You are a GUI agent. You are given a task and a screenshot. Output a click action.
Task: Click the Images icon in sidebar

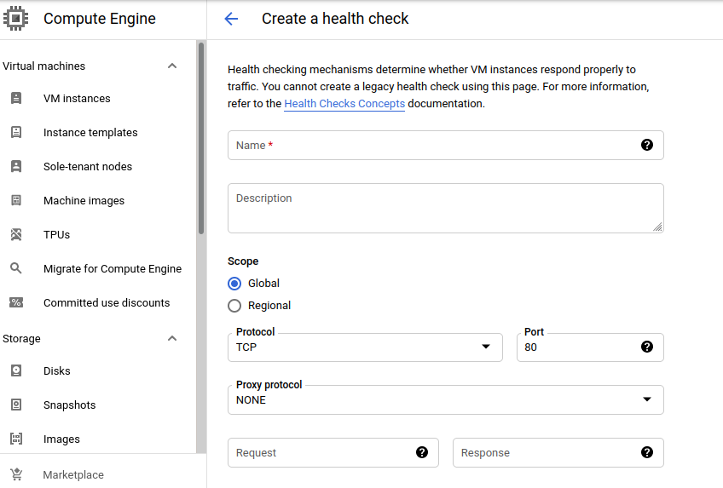coord(16,439)
